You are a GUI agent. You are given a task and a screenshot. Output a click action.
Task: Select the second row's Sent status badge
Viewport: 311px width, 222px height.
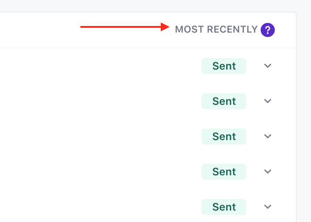pyautogui.click(x=224, y=101)
